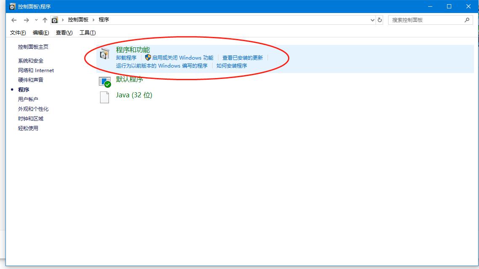Click the back navigation arrow
The width and height of the screenshot is (479, 269).
[x=13, y=19]
